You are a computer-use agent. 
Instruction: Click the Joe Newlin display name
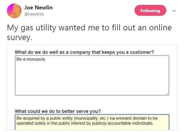(38, 8)
